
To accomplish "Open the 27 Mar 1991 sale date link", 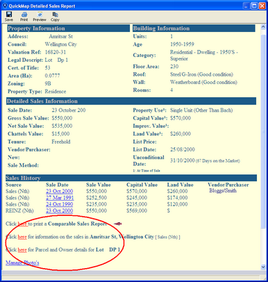I will 60,198.
